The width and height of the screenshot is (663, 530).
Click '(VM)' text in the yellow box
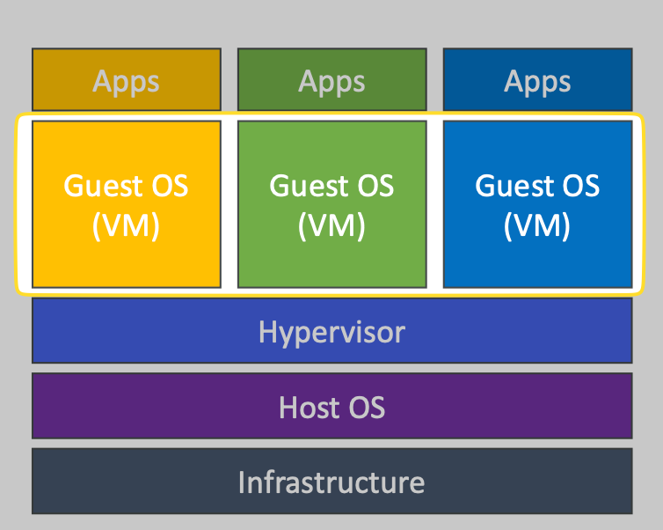pos(127,225)
